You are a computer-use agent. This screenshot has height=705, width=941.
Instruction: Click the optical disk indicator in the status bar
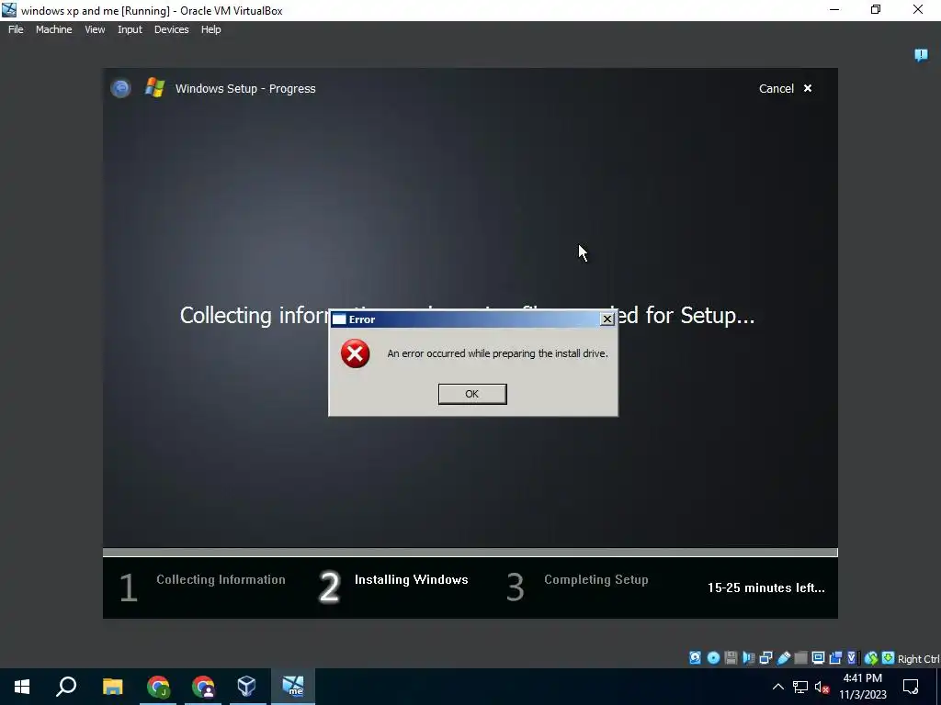[x=713, y=657]
